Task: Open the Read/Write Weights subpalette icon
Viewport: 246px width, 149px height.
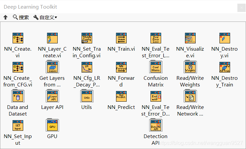Action: 190,67
